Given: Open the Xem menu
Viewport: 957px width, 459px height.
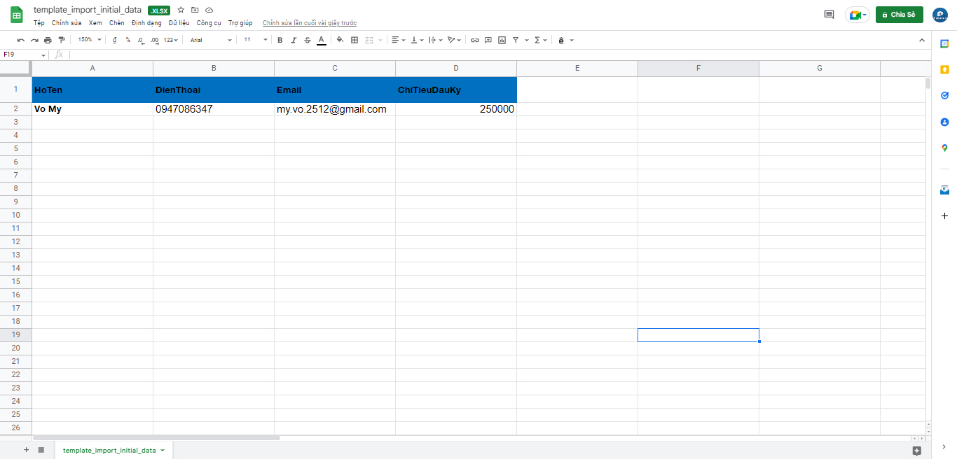Looking at the screenshot, I should (95, 23).
